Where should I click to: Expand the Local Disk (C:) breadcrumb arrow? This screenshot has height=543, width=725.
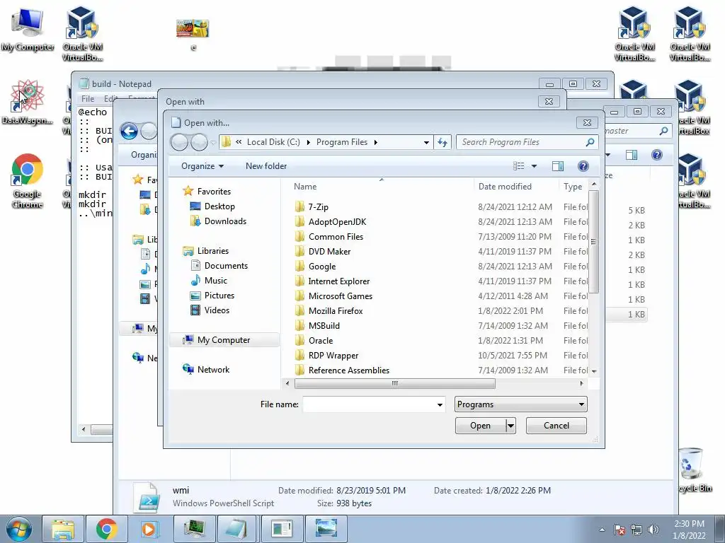(309, 142)
